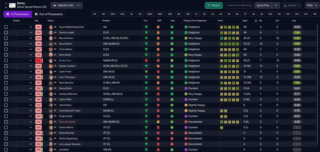Click sharpness icon for Liam Thompson
Image resolution: width=320 pixels, height=152 pixels.
pyautogui.click(x=158, y=77)
